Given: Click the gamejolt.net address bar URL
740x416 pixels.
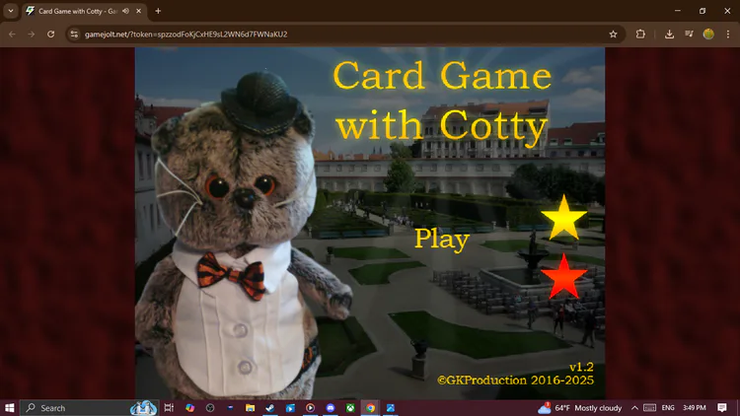Looking at the screenshot, I should tap(185, 34).
